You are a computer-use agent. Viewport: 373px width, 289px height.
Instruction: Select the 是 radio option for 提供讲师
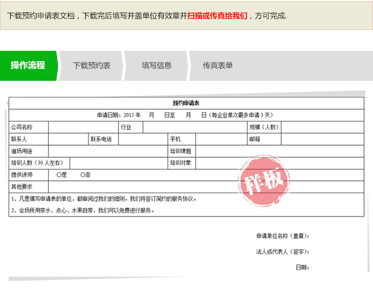coord(58,175)
